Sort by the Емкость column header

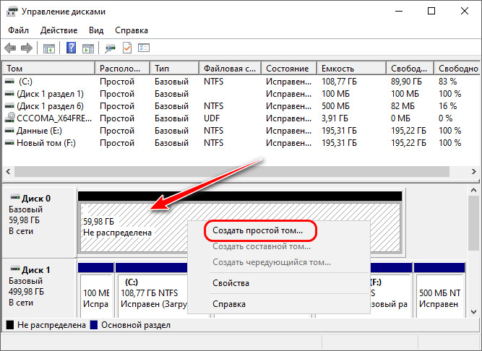(x=351, y=69)
